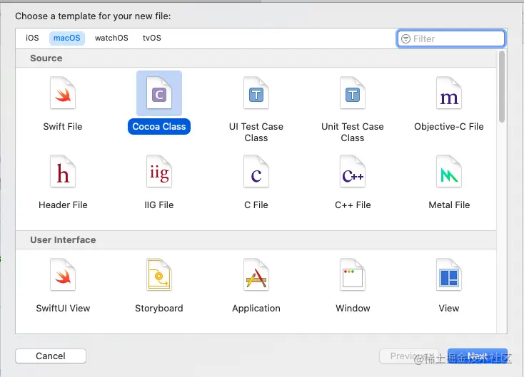Click the "UI Test Case Class" label
524x377 pixels.
coord(256,132)
